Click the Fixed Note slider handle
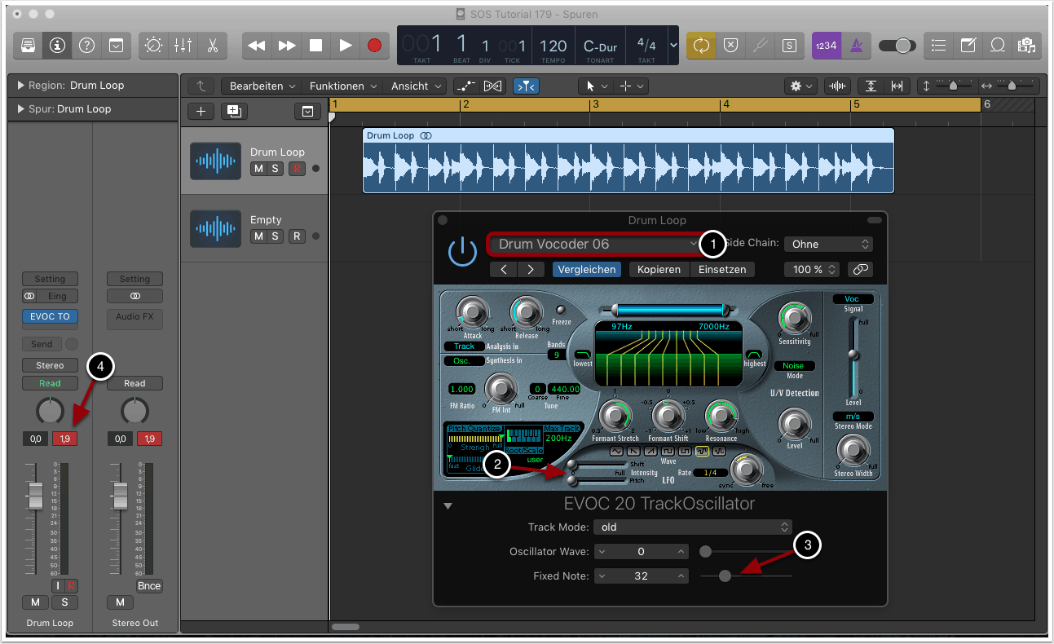 [725, 576]
